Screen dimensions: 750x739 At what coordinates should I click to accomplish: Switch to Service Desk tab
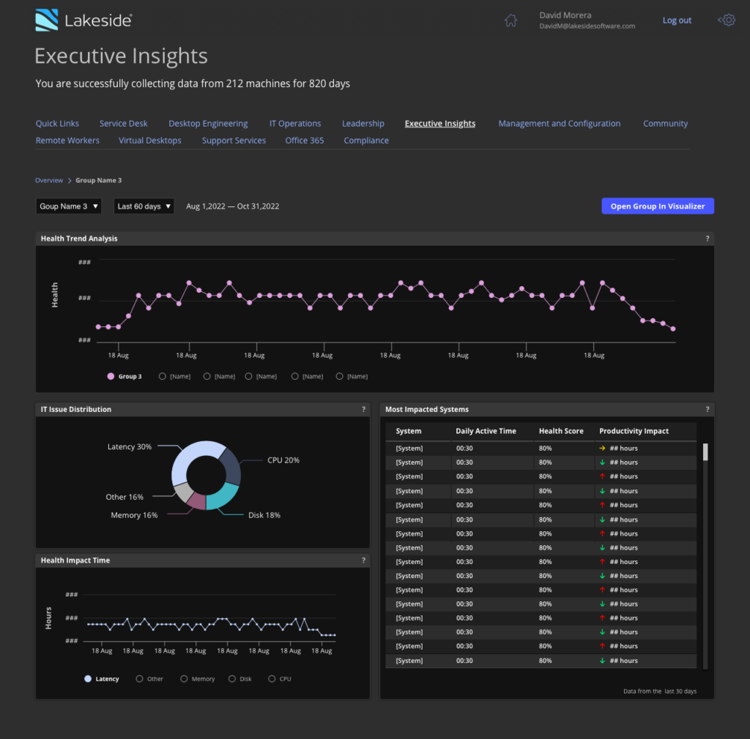(123, 123)
